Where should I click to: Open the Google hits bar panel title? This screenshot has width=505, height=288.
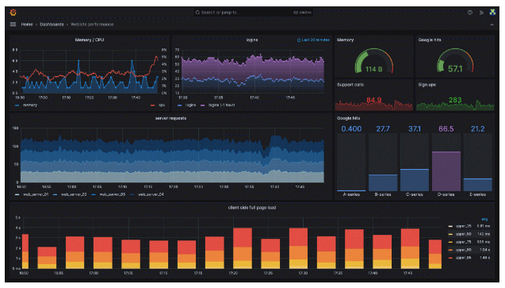coord(348,118)
